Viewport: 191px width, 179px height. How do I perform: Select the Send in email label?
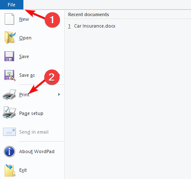point(34,132)
